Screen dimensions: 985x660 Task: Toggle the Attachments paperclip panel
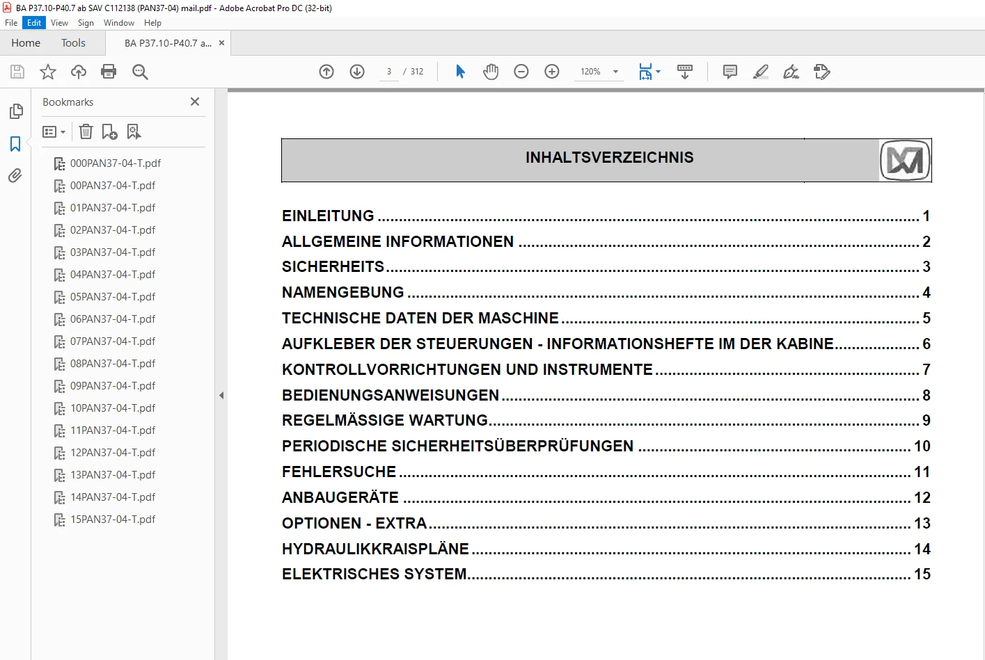[15, 176]
